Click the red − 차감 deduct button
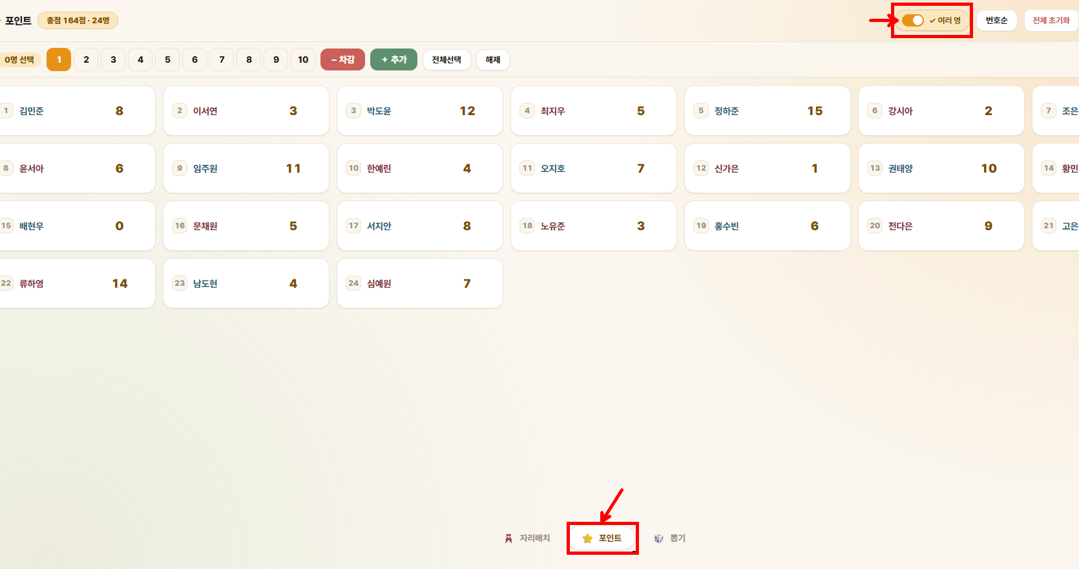This screenshot has height=569, width=1079. 342,59
